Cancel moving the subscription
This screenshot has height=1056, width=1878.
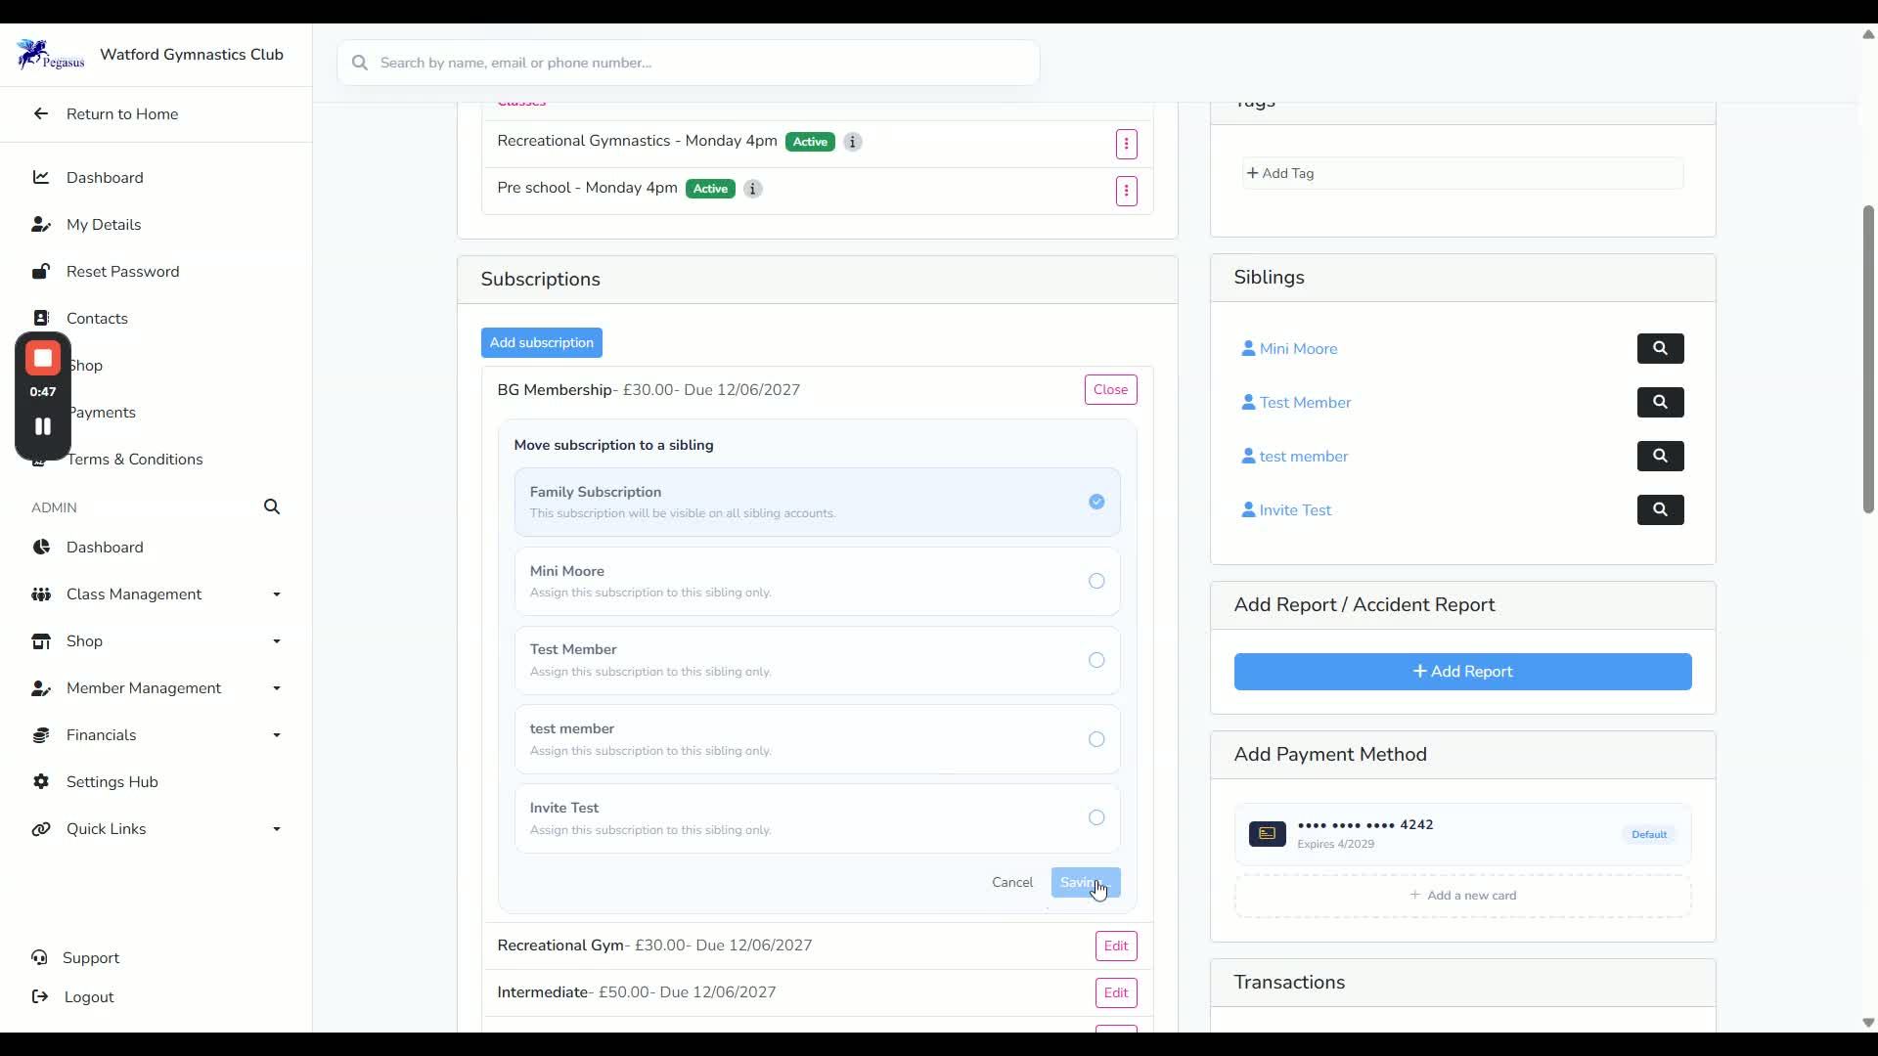pyautogui.click(x=1012, y=882)
